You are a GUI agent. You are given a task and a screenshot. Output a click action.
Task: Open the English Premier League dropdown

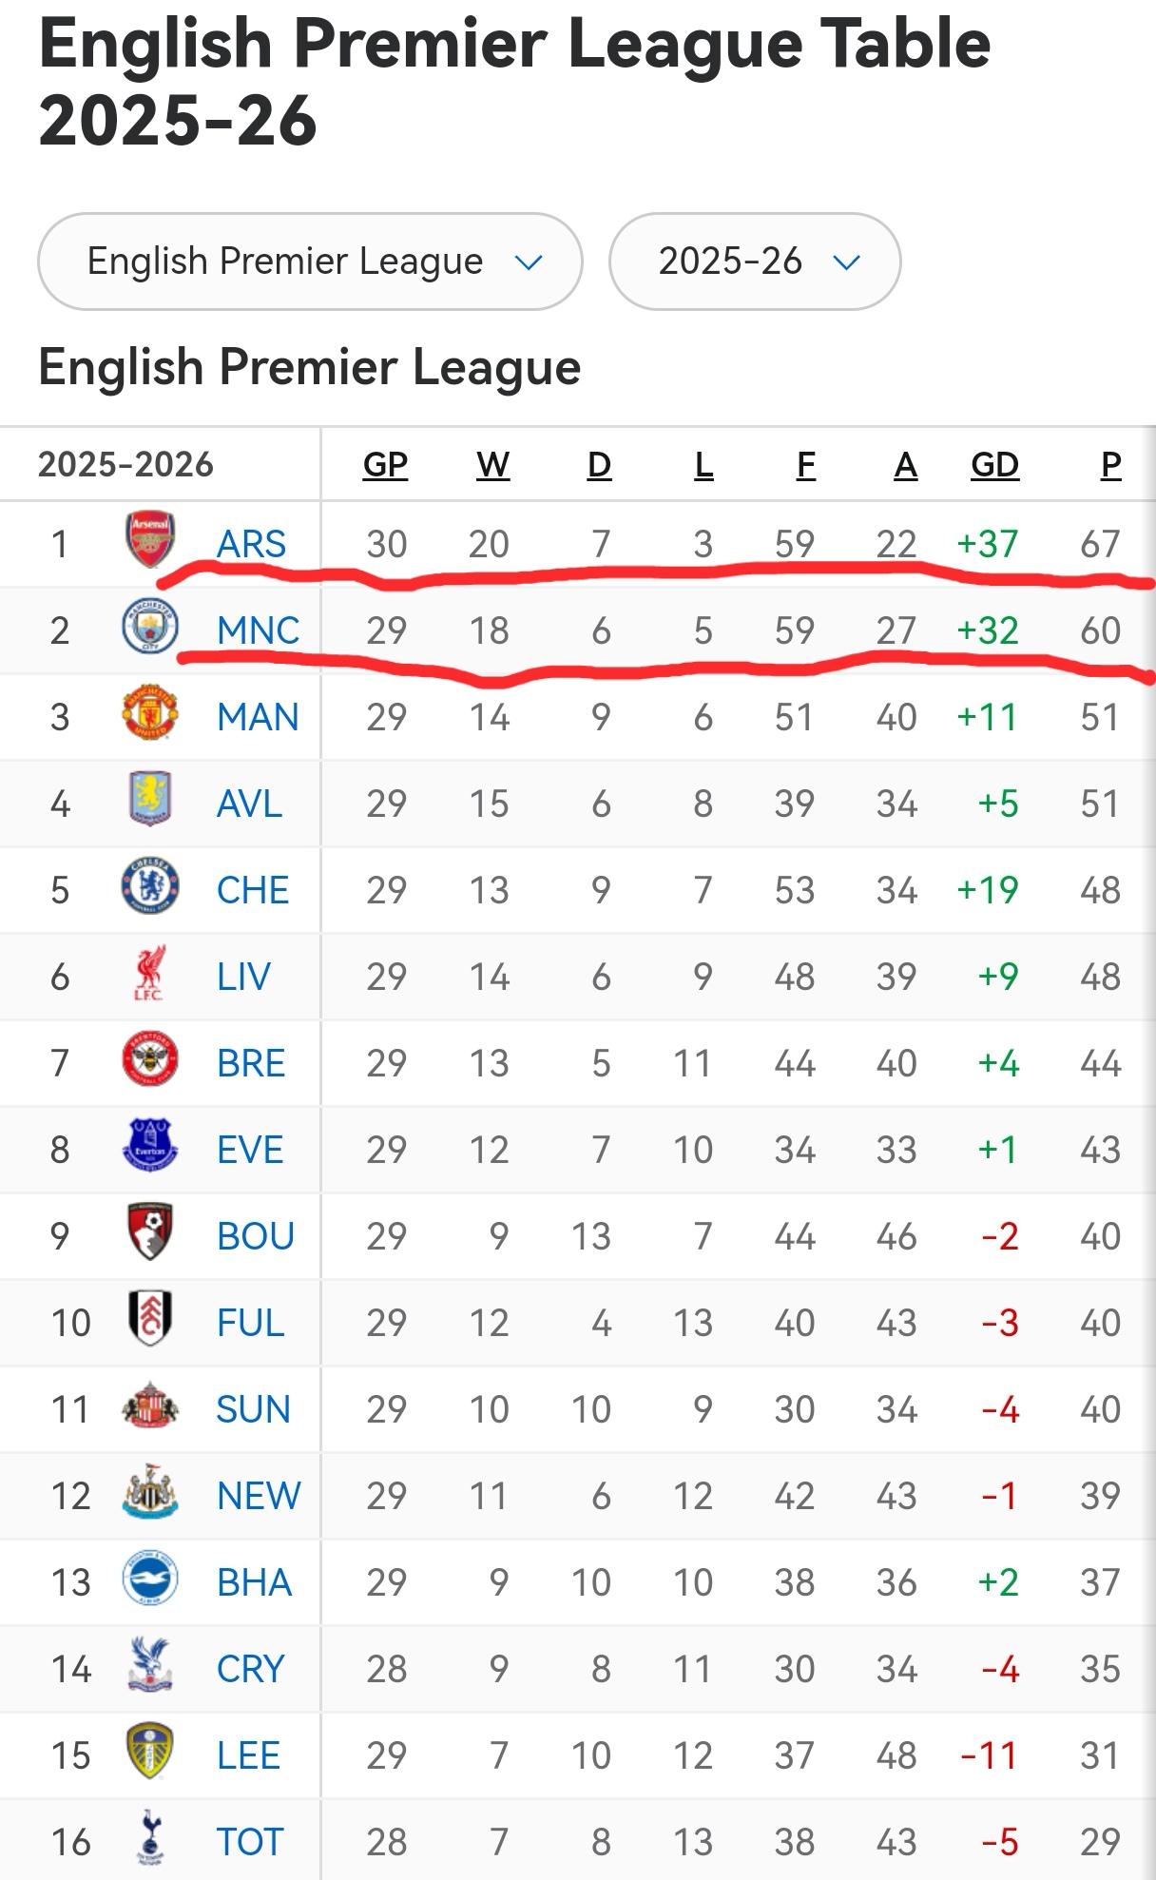click(x=310, y=262)
